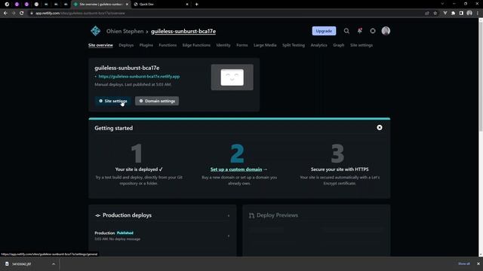
Task: Open the Functions tab
Action: point(168,45)
